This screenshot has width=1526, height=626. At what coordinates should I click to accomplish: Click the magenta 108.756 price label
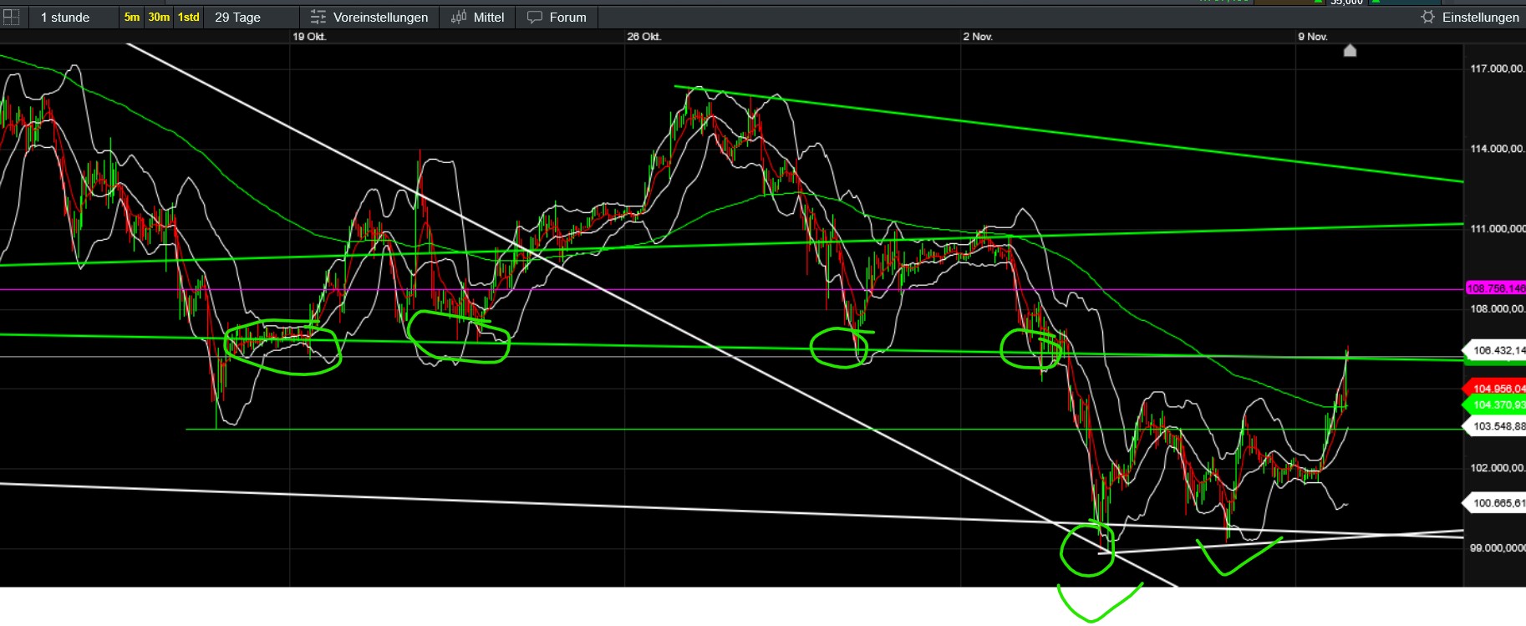[x=1496, y=288]
